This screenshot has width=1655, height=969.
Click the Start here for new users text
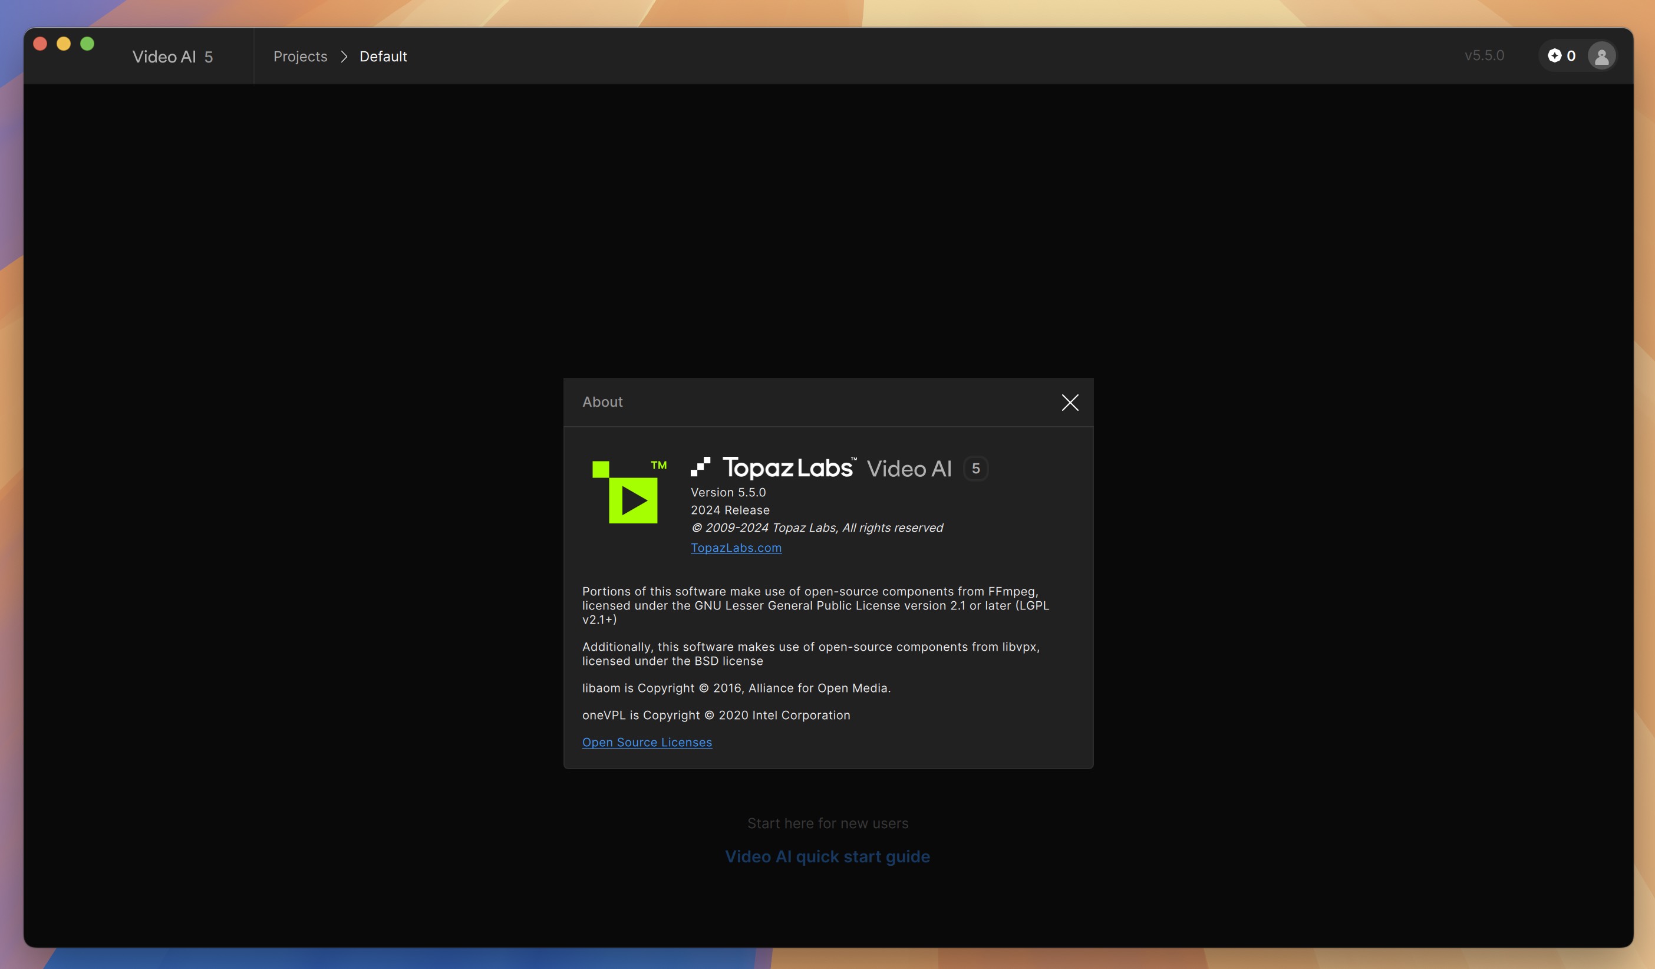[x=827, y=823]
